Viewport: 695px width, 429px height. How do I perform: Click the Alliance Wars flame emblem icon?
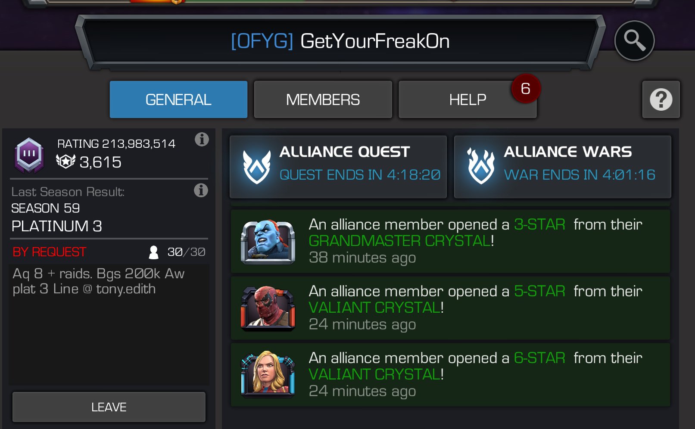(481, 166)
